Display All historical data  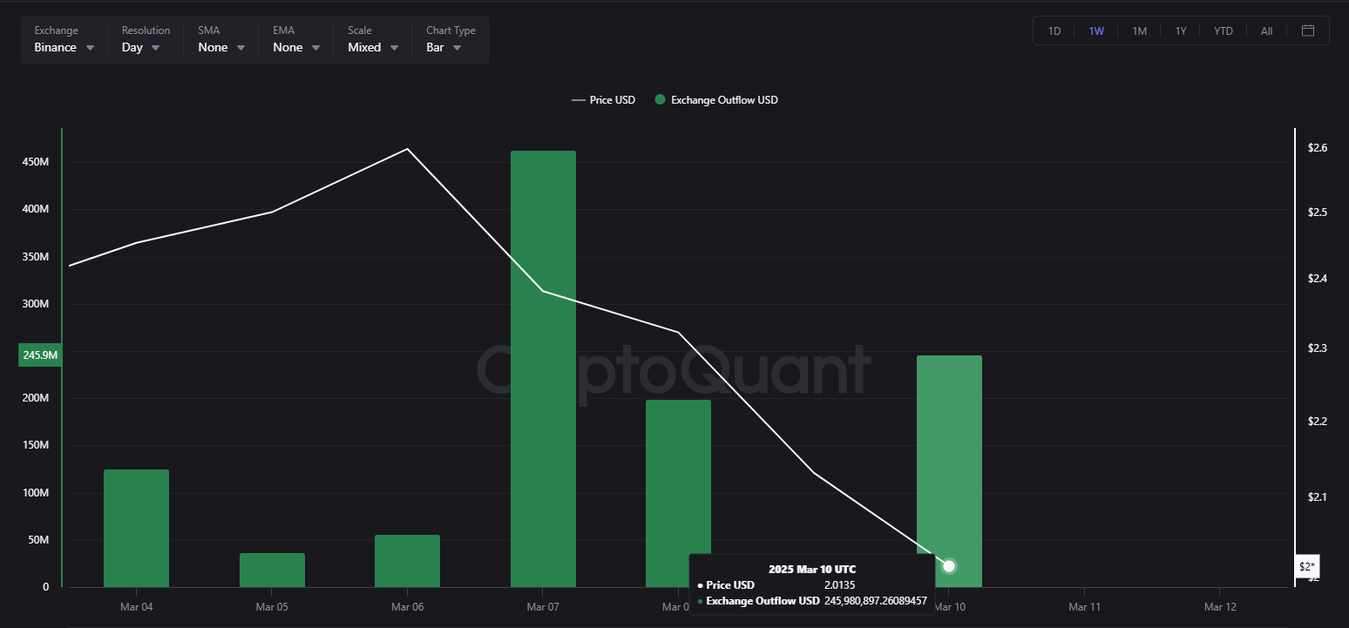[1266, 30]
